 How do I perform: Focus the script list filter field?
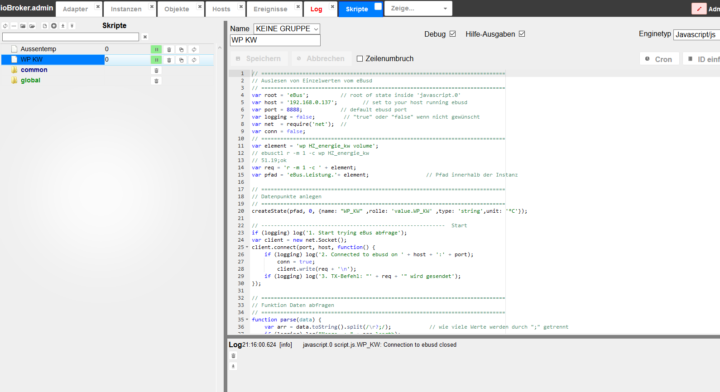(x=71, y=37)
